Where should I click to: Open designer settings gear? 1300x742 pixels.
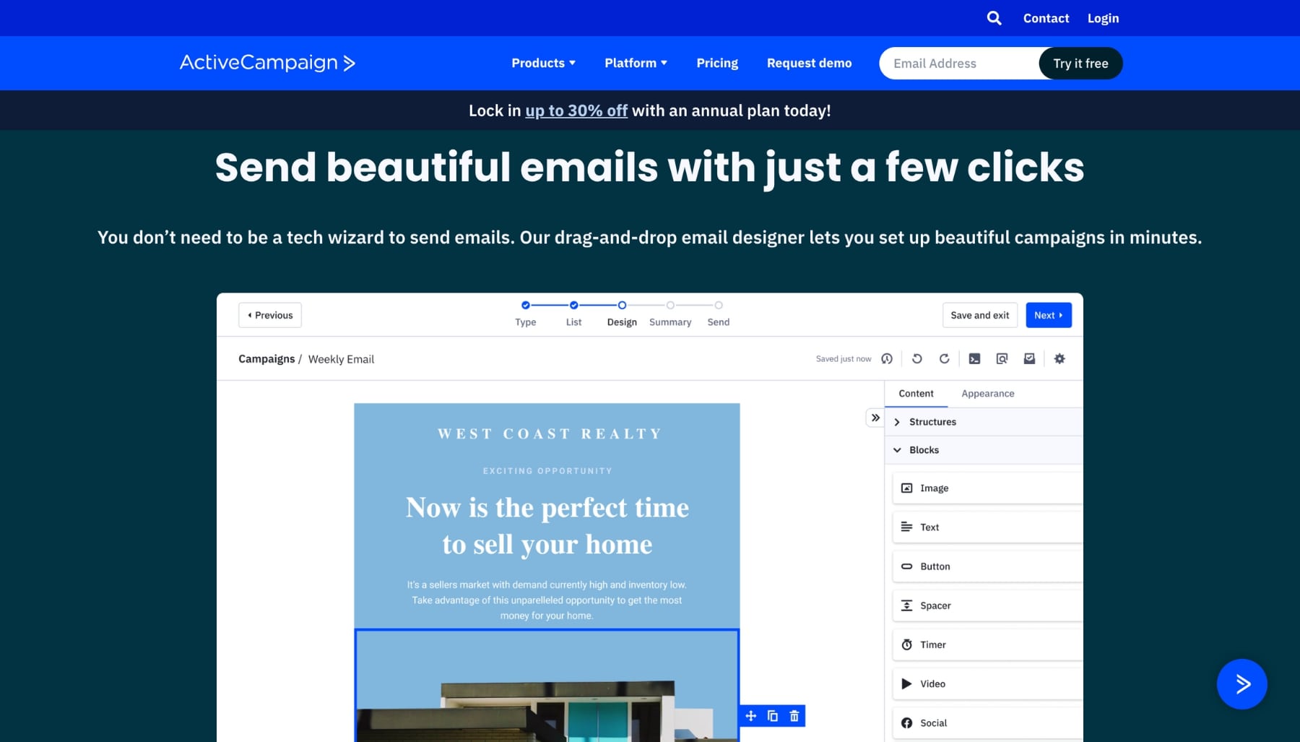[1059, 358]
